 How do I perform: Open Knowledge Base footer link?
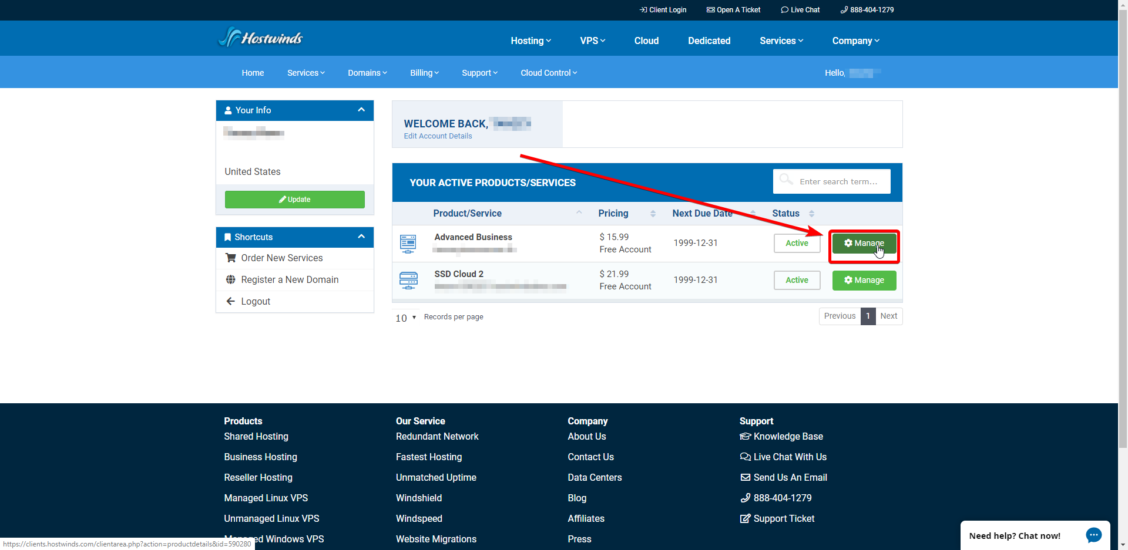click(781, 437)
